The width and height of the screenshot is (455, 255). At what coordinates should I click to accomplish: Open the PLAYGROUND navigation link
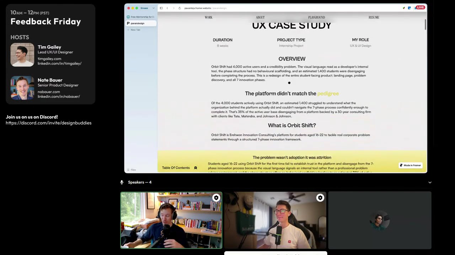pos(317,17)
